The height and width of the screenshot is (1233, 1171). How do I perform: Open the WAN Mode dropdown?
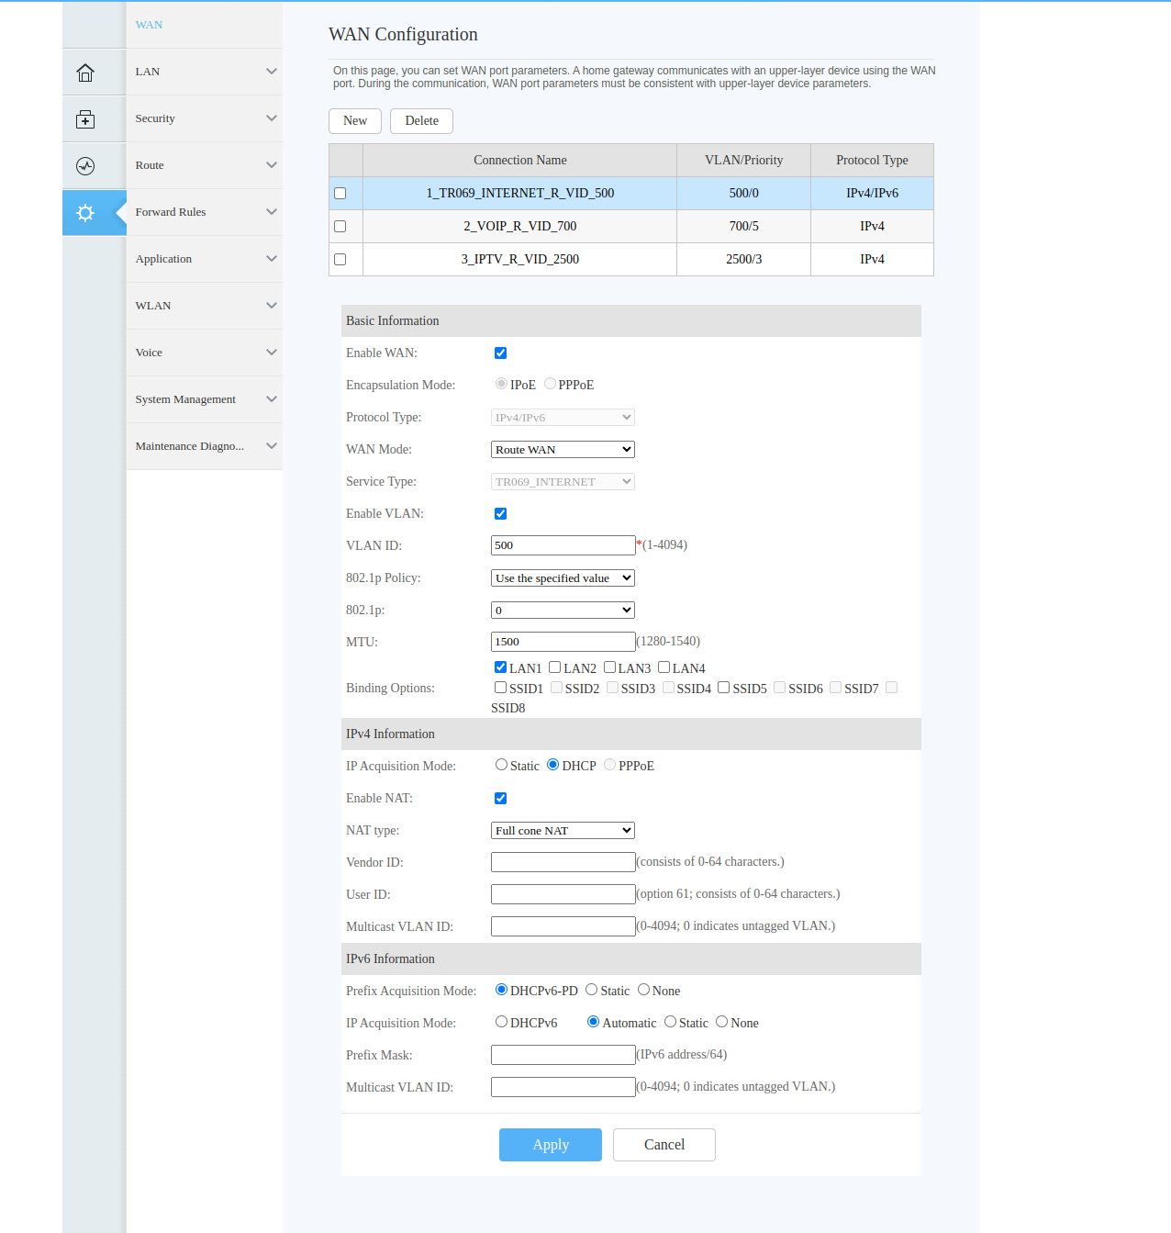coord(563,450)
